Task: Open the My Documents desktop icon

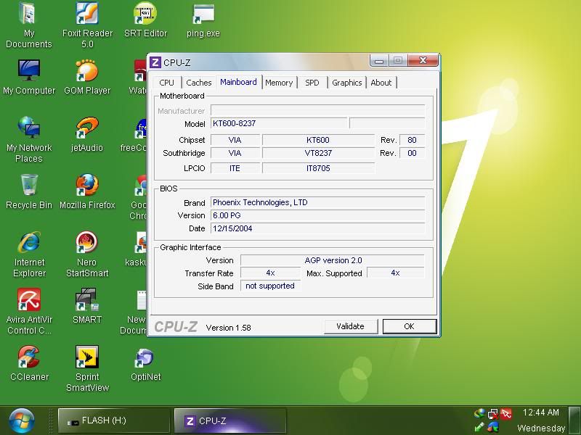Action: (28, 25)
